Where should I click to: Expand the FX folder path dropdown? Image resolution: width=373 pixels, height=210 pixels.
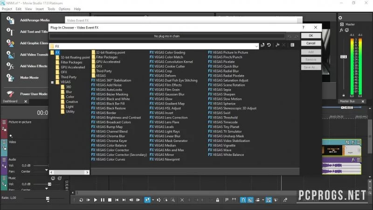pyautogui.click(x=256, y=46)
